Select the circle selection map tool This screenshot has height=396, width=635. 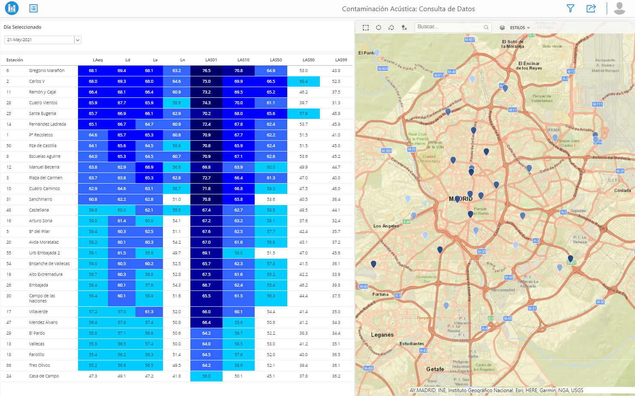click(379, 27)
